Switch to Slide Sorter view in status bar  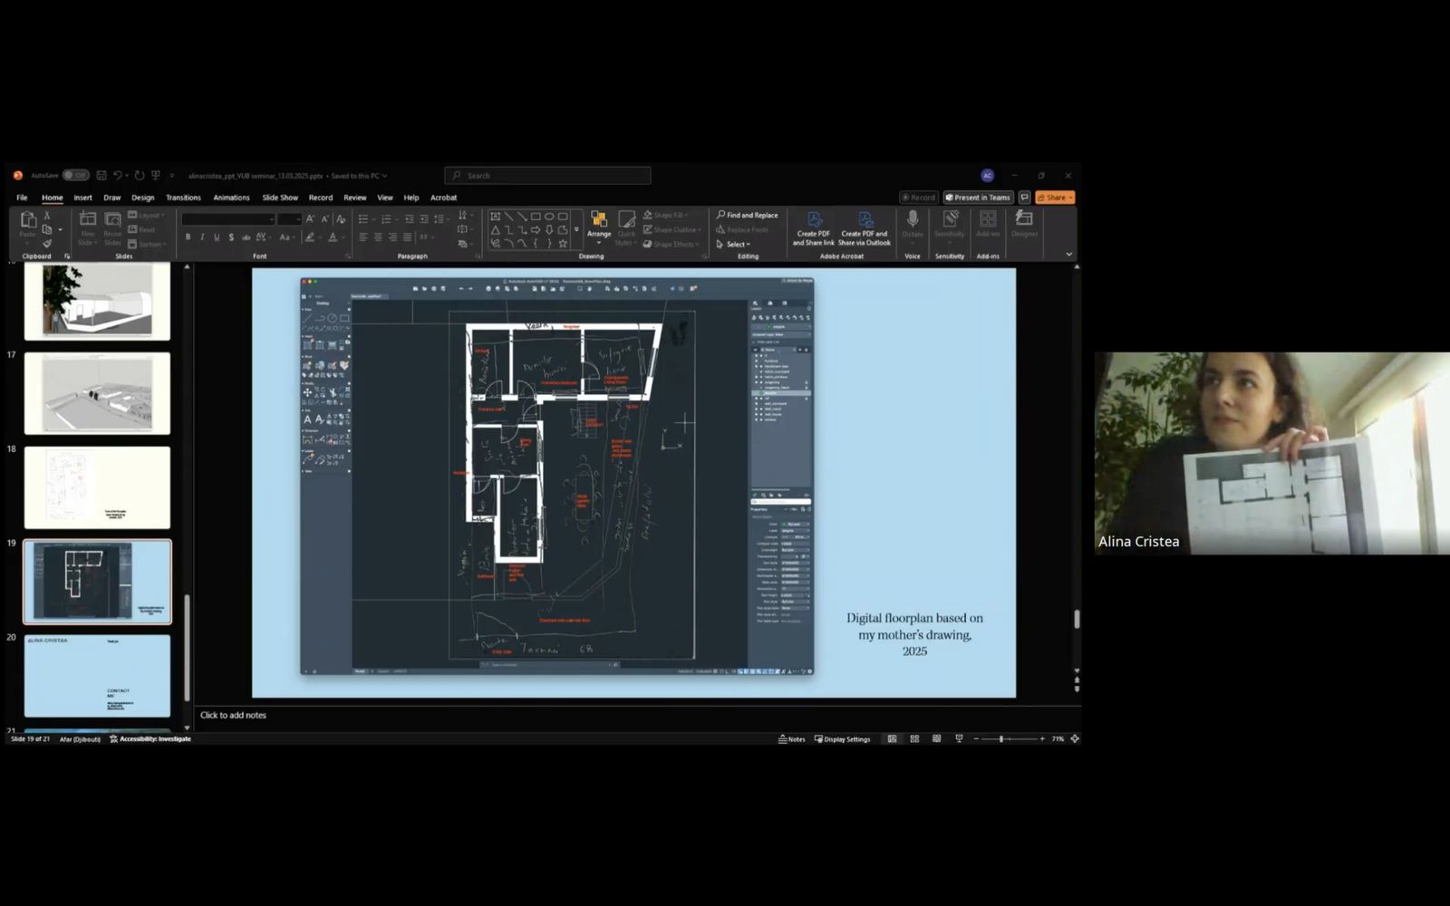pyautogui.click(x=914, y=739)
